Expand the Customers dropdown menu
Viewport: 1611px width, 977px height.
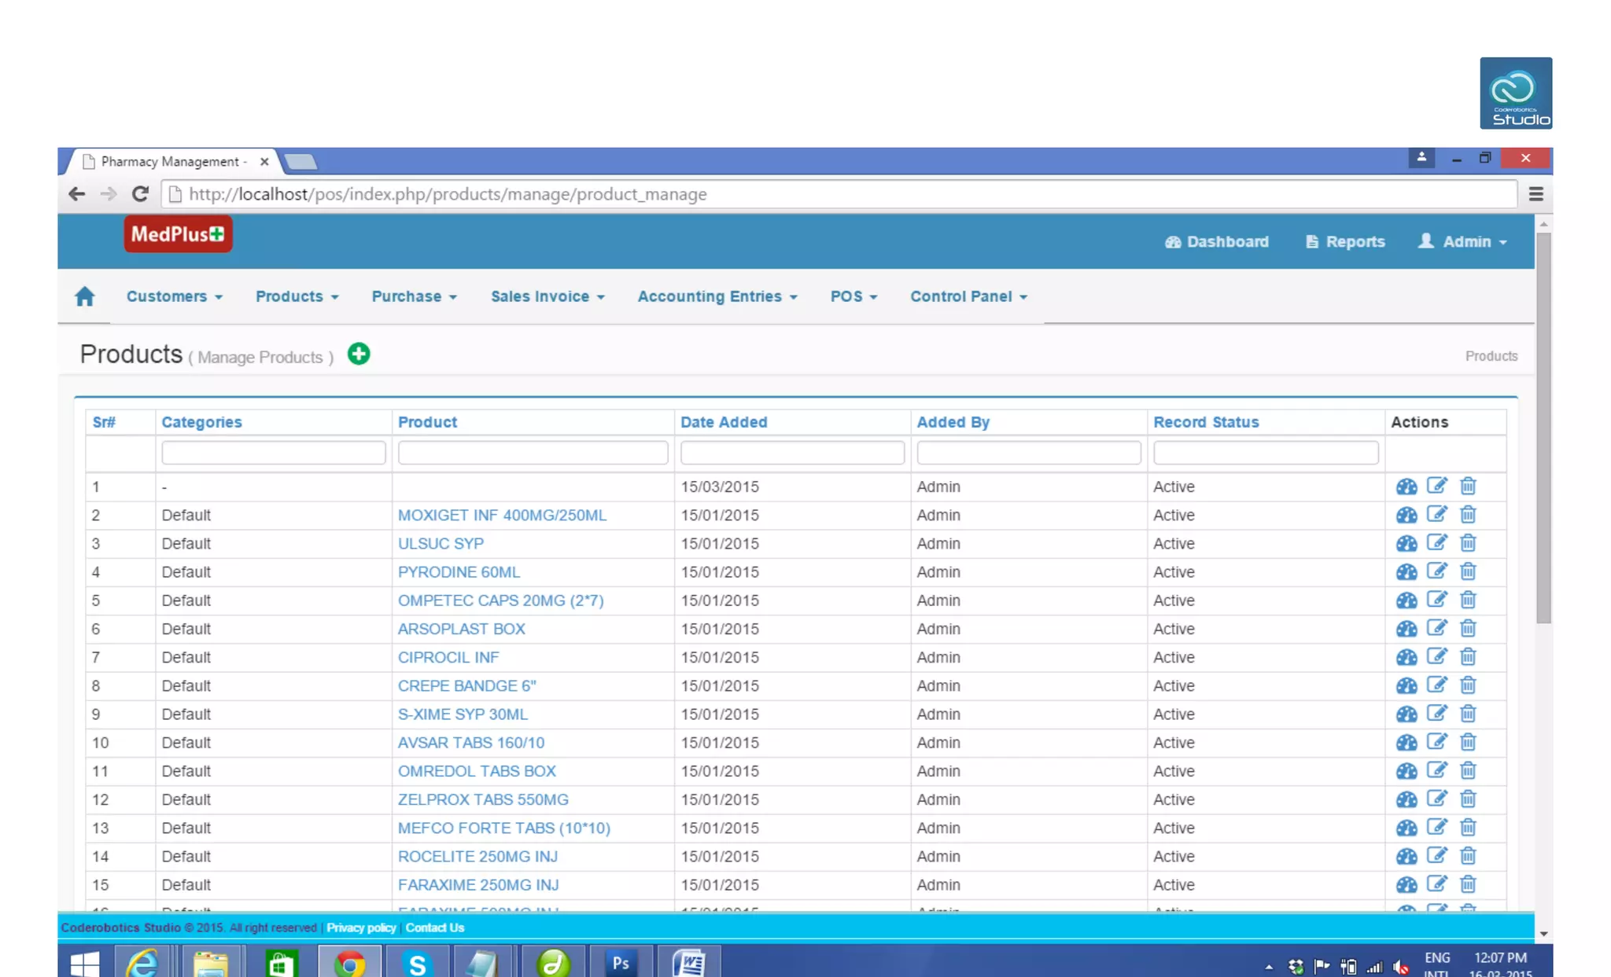(174, 296)
